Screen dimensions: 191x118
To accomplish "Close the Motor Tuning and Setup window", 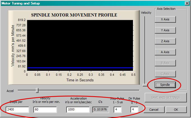I will [187, 3].
